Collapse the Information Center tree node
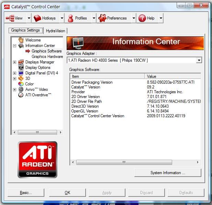 [14, 46]
